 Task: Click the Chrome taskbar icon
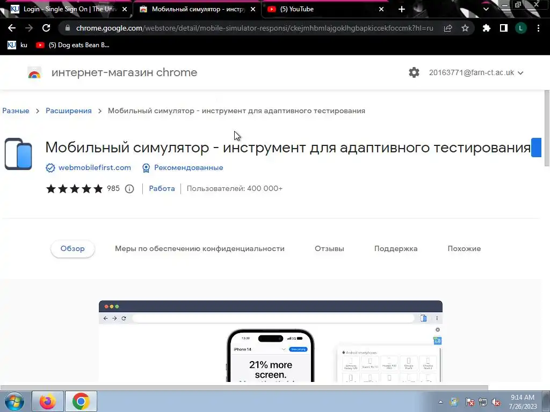[81, 401]
